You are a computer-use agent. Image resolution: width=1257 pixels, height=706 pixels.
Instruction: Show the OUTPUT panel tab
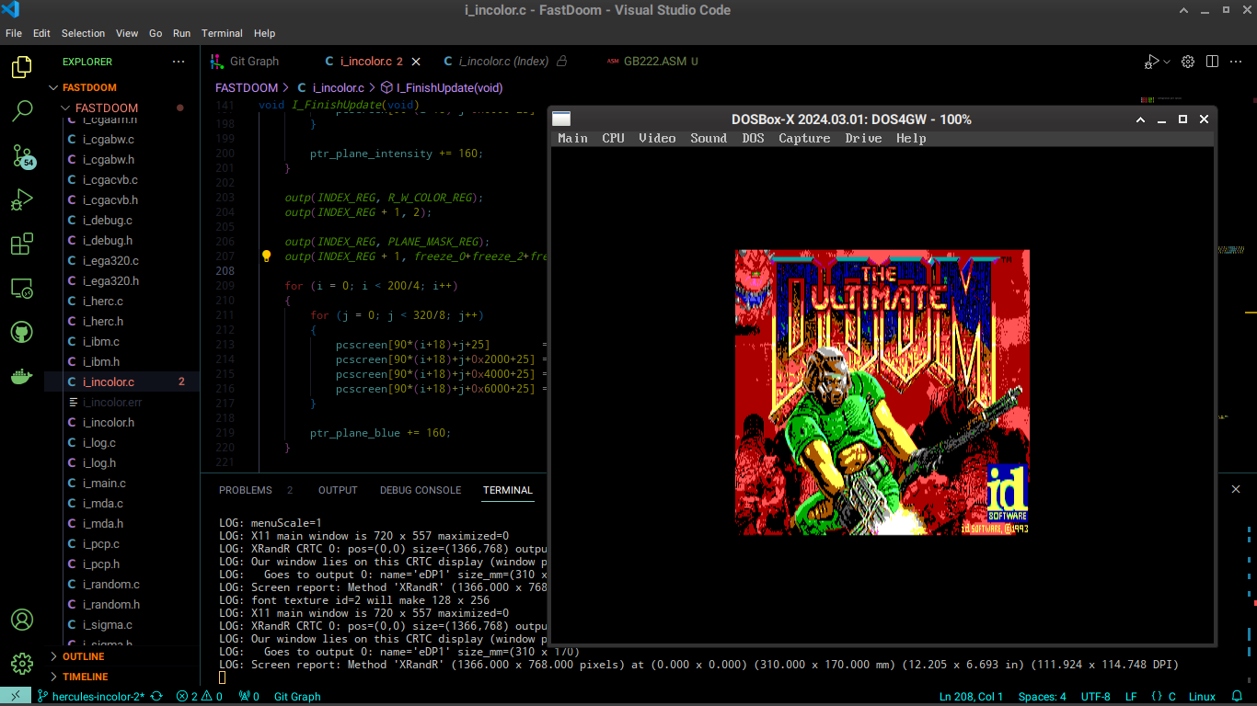point(338,490)
